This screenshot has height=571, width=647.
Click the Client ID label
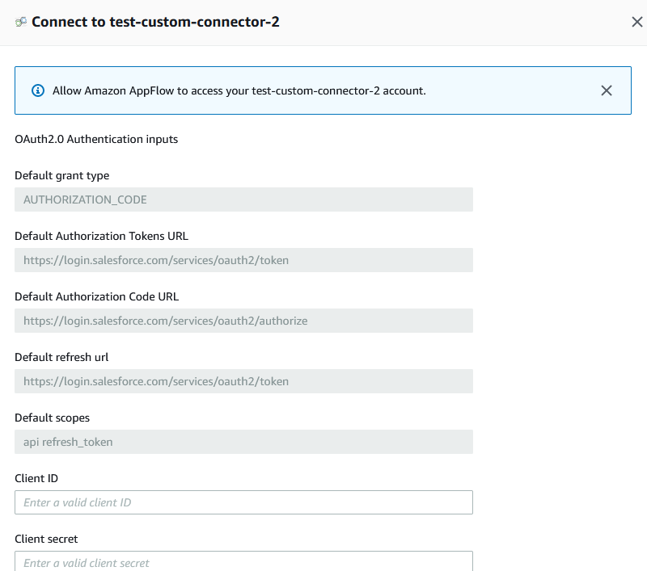click(x=36, y=478)
